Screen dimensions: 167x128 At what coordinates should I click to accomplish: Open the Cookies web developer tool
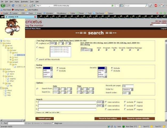tap(14, 13)
